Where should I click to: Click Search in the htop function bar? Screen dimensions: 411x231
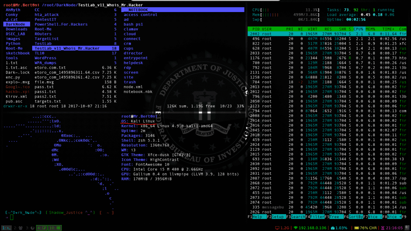click(x=297, y=217)
